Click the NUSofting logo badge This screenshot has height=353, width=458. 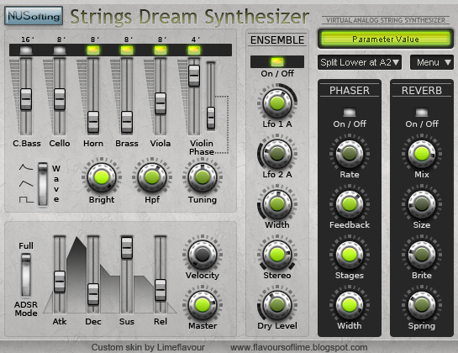[x=34, y=16]
